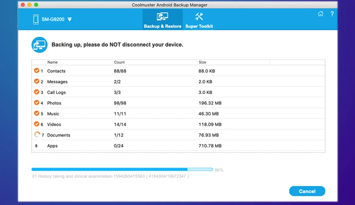Click the phone device icon
355x205 pixels.
click(36, 19)
